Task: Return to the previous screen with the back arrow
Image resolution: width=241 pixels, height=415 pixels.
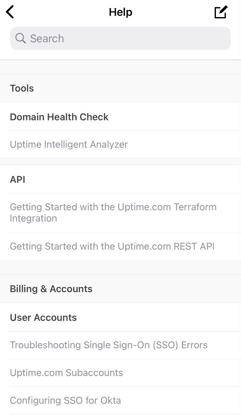Action: 10,12
